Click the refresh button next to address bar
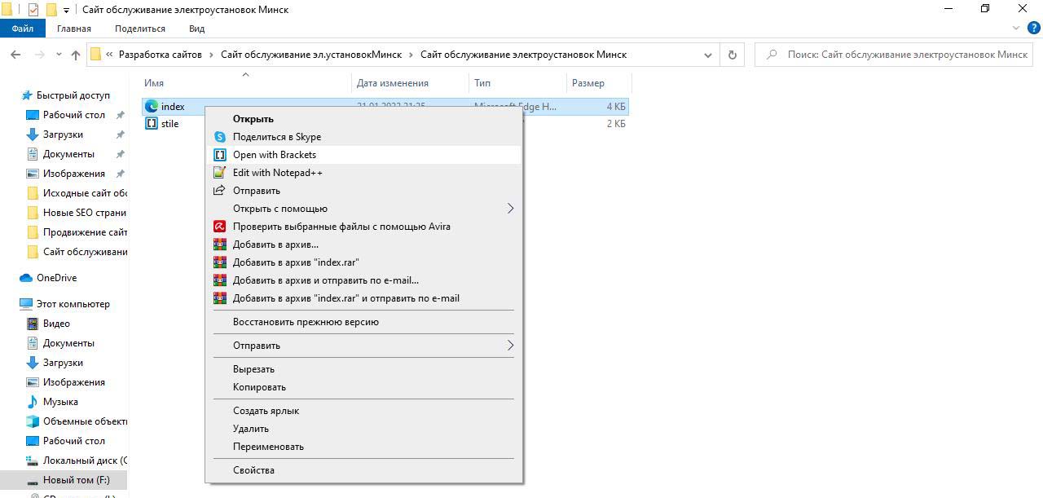Screen dimensions: 1043x498 coord(732,55)
